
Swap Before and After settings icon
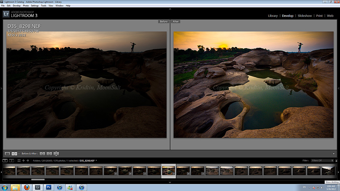[56, 154]
